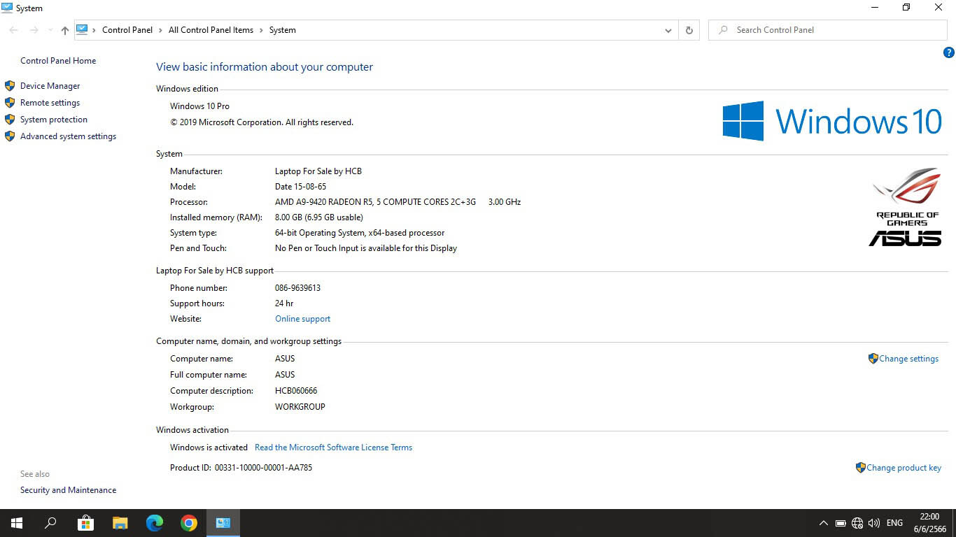Image resolution: width=956 pixels, height=537 pixels.
Task: Expand chevron after Control Panel breadcrumb
Action: (x=161, y=30)
